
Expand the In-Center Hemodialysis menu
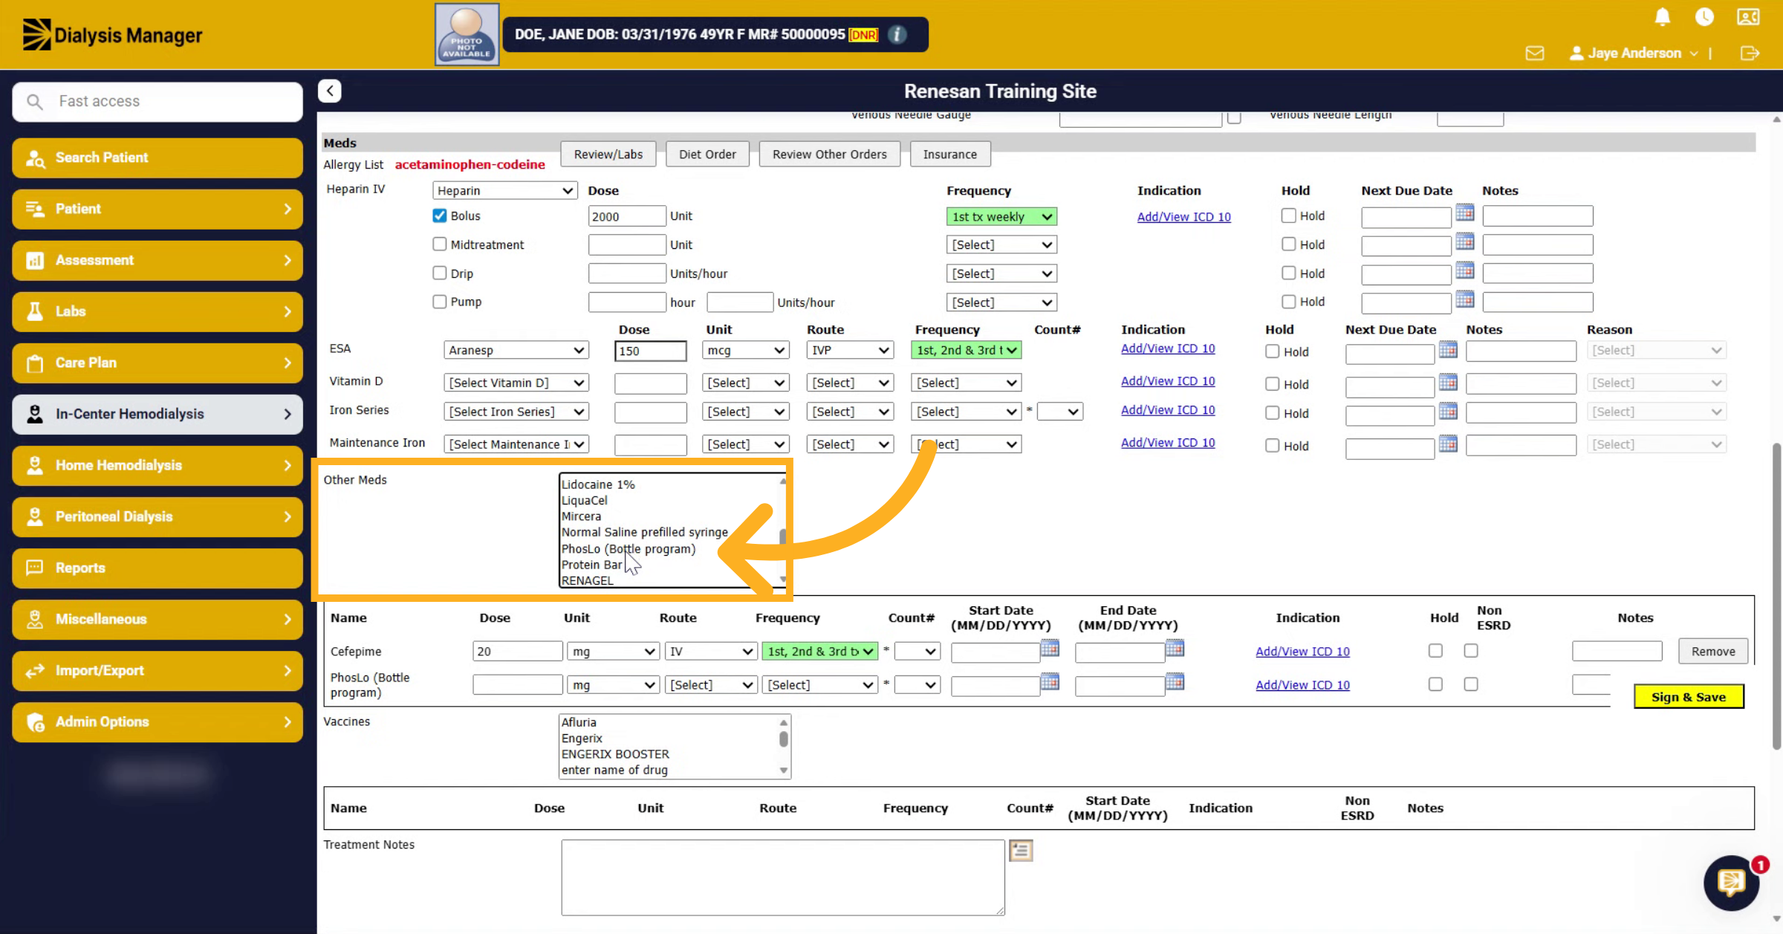click(157, 414)
